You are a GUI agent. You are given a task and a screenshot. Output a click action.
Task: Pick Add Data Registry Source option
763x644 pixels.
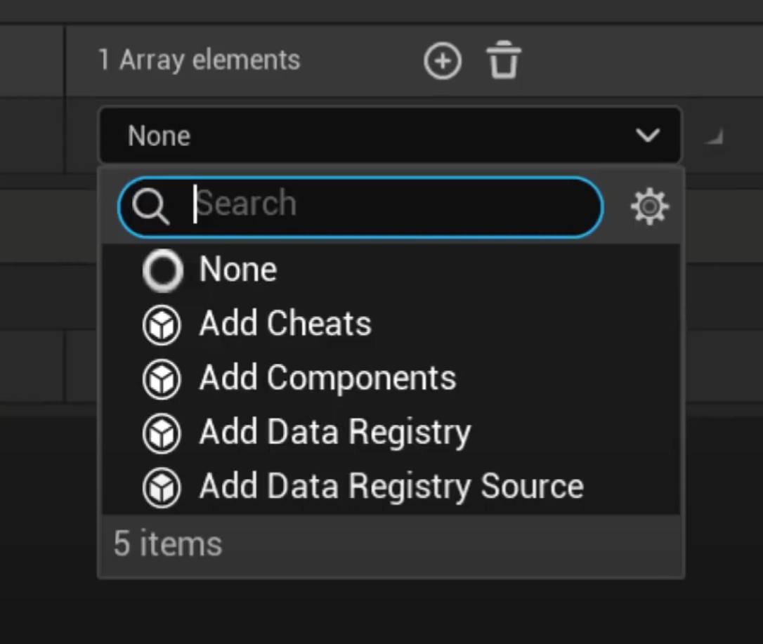pyautogui.click(x=391, y=488)
